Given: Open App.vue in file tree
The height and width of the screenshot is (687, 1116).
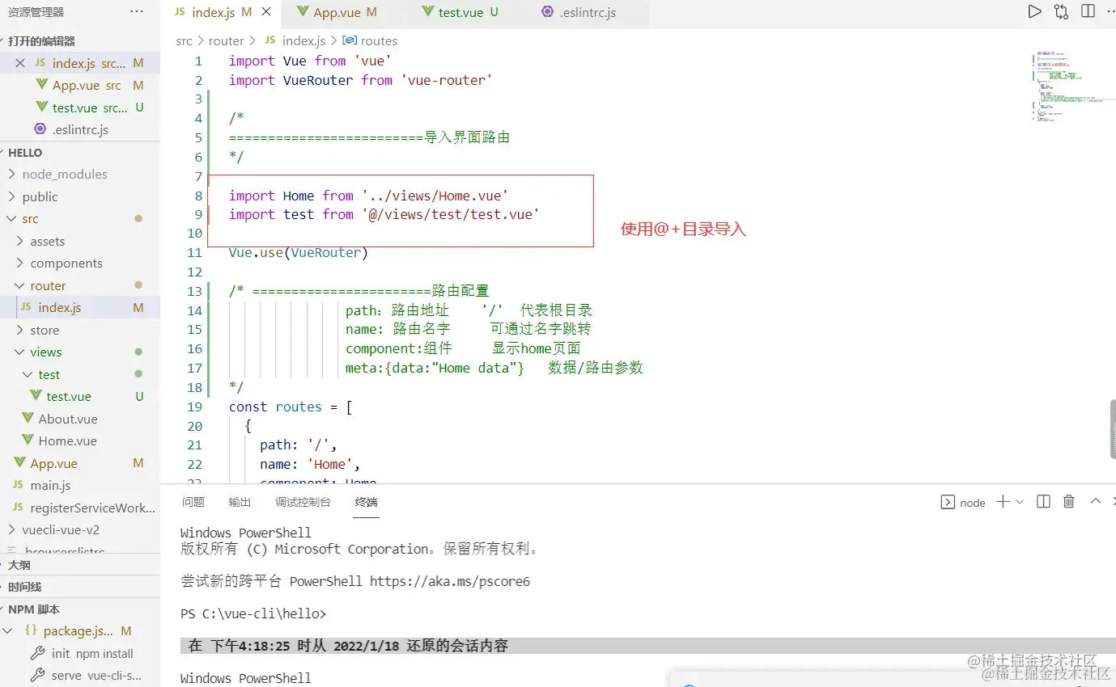Looking at the screenshot, I should (53, 463).
